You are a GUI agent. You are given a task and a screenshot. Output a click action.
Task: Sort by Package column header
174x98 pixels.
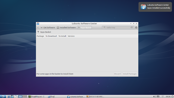click(40, 36)
